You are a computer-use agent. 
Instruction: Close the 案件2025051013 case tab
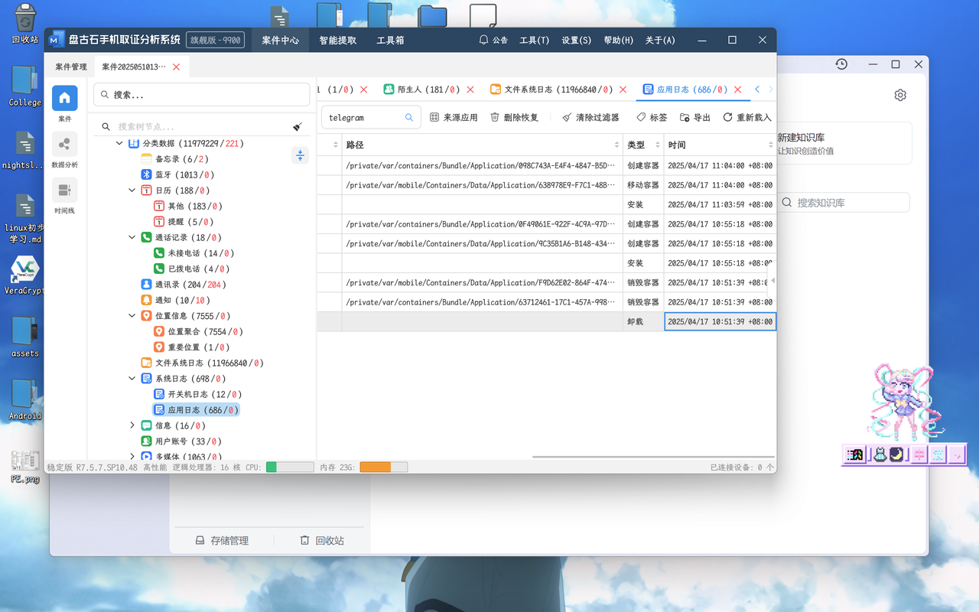(x=177, y=67)
